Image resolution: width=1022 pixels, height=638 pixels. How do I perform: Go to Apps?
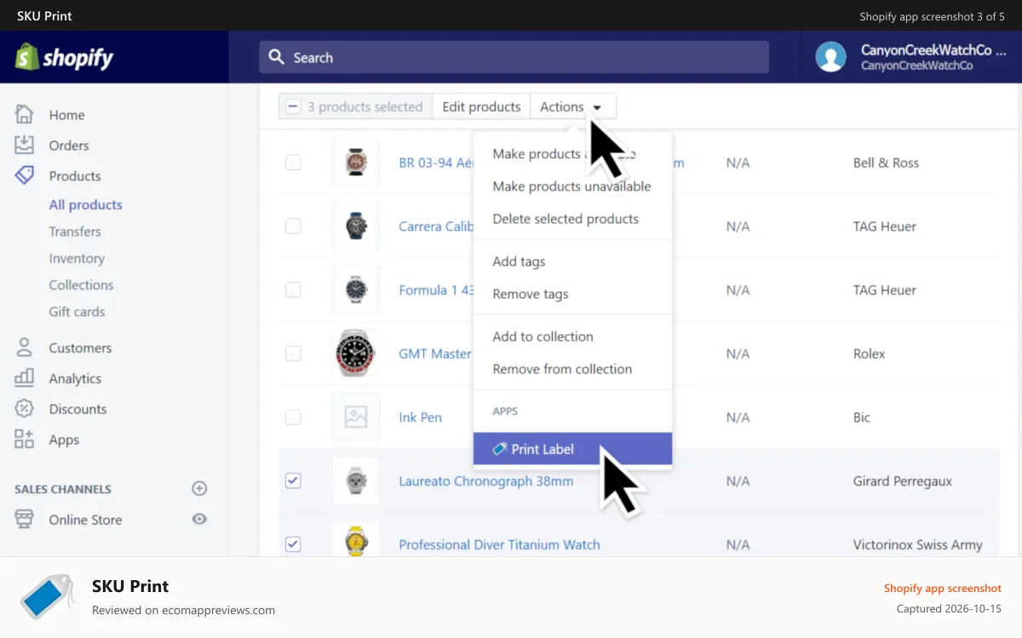64,440
